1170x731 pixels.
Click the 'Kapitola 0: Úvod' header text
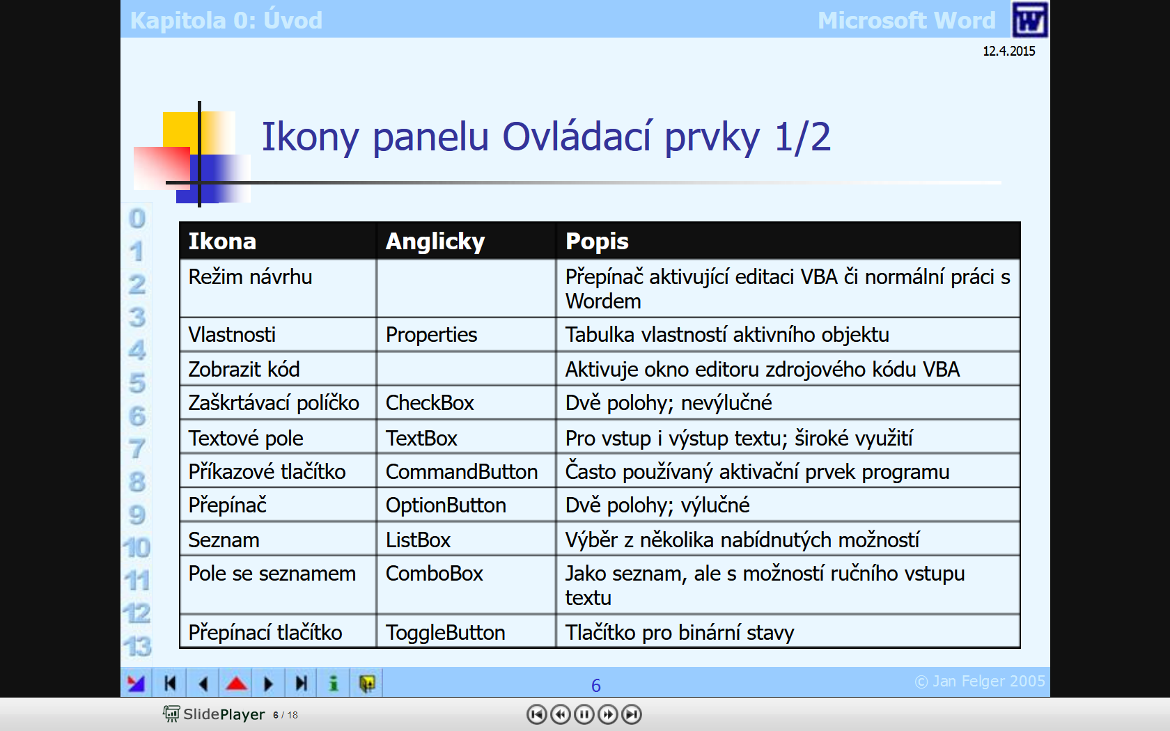(226, 20)
